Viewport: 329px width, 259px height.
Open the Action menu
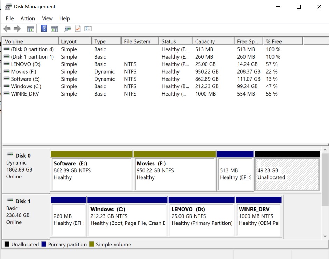coord(28,18)
